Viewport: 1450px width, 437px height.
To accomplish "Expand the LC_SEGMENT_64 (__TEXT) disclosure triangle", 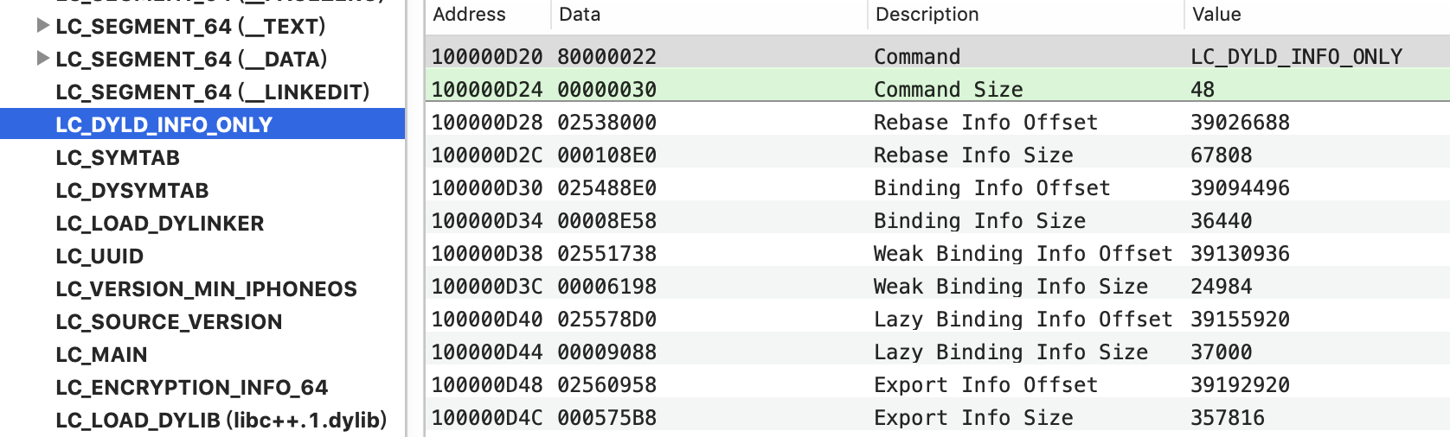I will point(42,26).
